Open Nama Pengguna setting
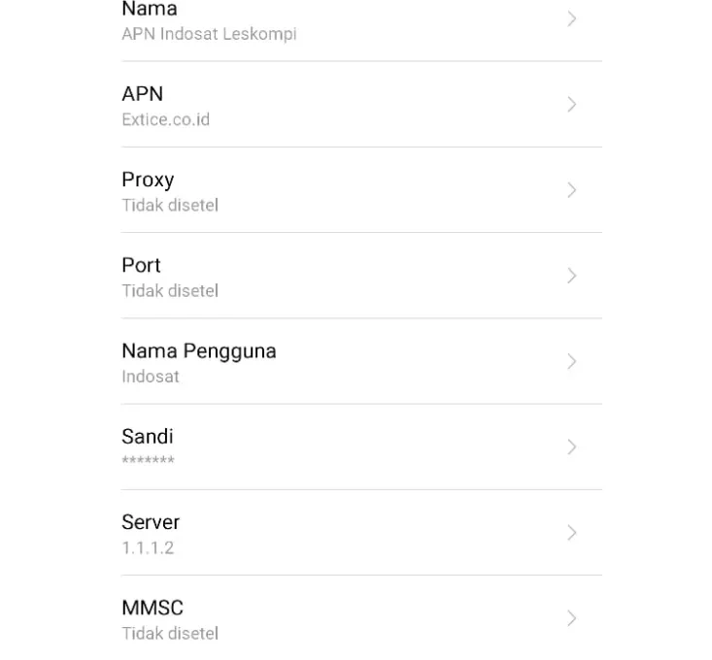This screenshot has height=660, width=712. 361,361
